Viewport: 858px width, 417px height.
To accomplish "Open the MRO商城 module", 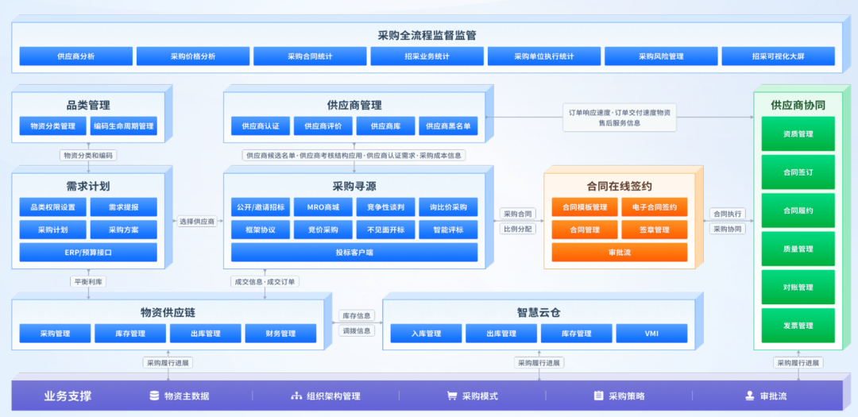I will tap(323, 207).
